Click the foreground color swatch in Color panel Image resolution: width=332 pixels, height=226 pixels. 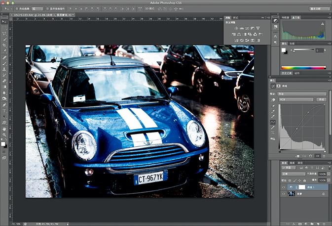click(283, 50)
